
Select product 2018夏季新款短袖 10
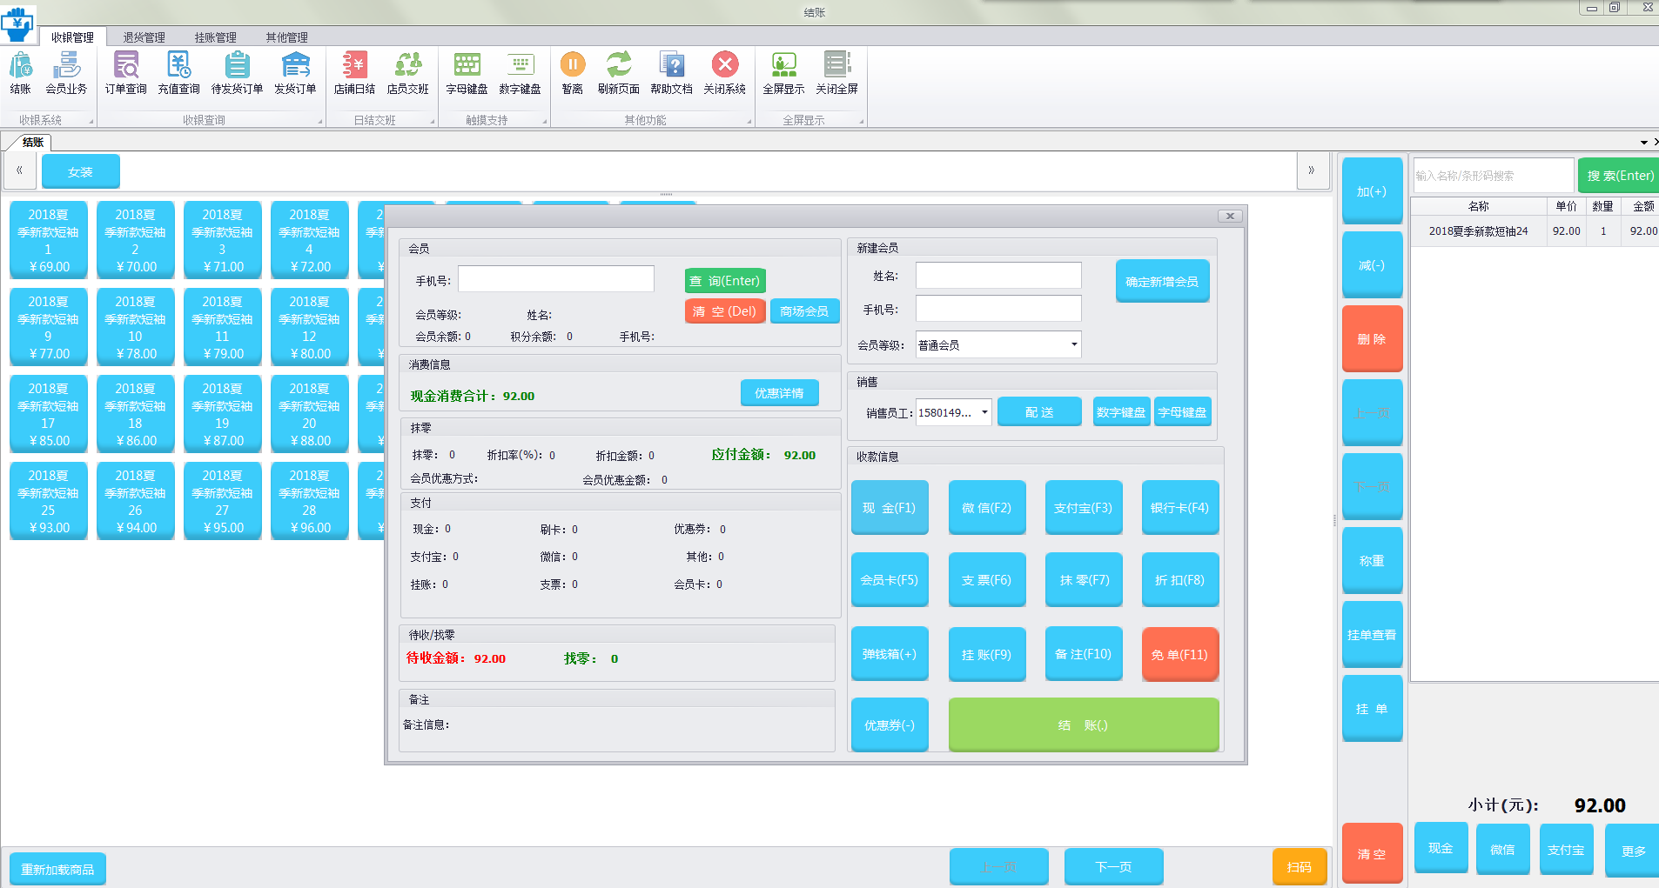click(x=135, y=327)
